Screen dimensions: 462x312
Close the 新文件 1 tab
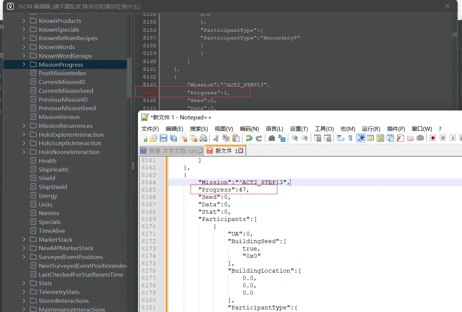click(241, 151)
